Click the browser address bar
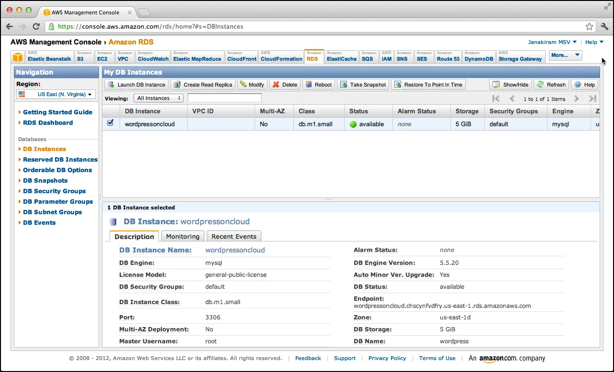Viewport: 614px width, 372px height. click(320, 27)
